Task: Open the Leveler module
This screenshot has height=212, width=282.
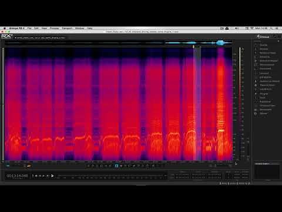Action: point(264,73)
